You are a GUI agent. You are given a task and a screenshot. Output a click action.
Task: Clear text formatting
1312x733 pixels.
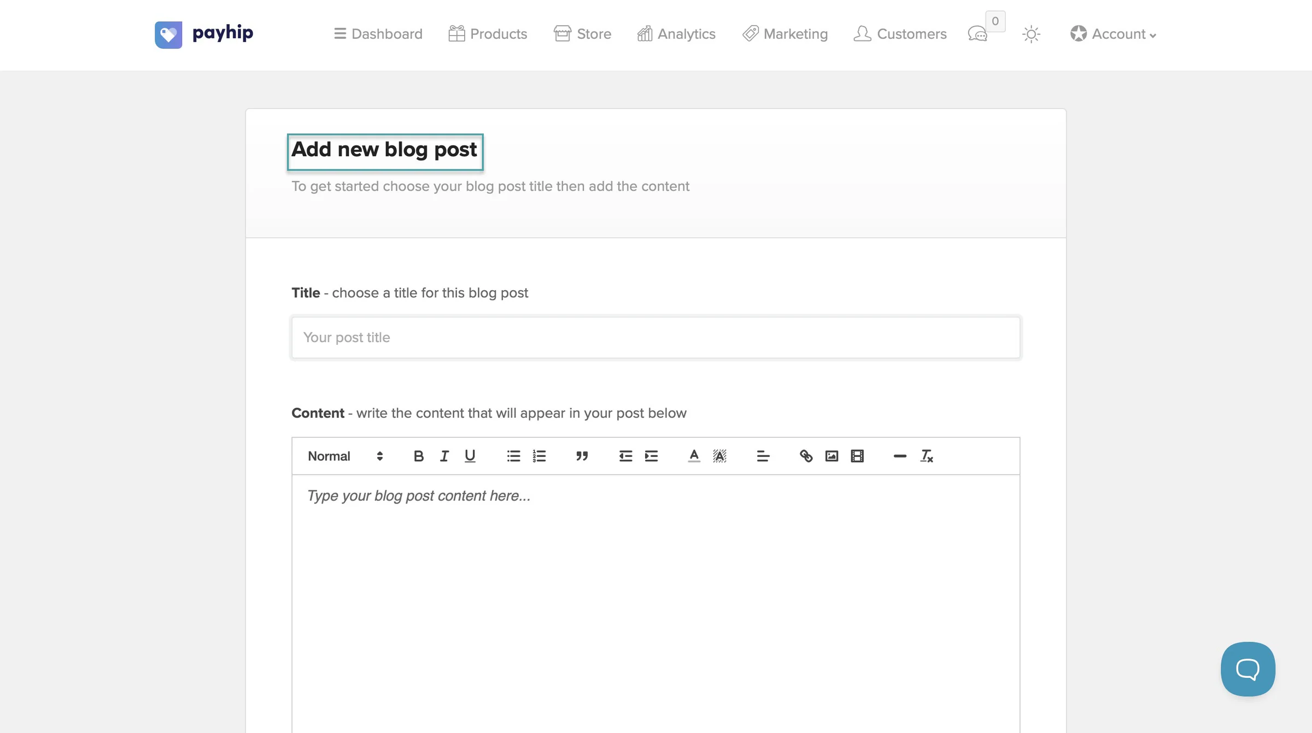[x=926, y=456]
